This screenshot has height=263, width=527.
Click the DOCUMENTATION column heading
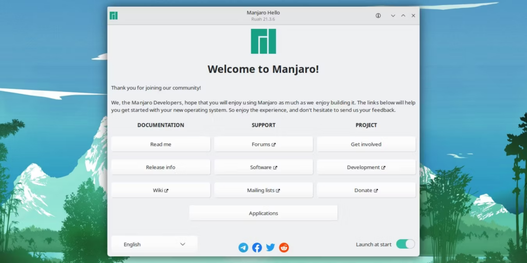[x=161, y=125]
